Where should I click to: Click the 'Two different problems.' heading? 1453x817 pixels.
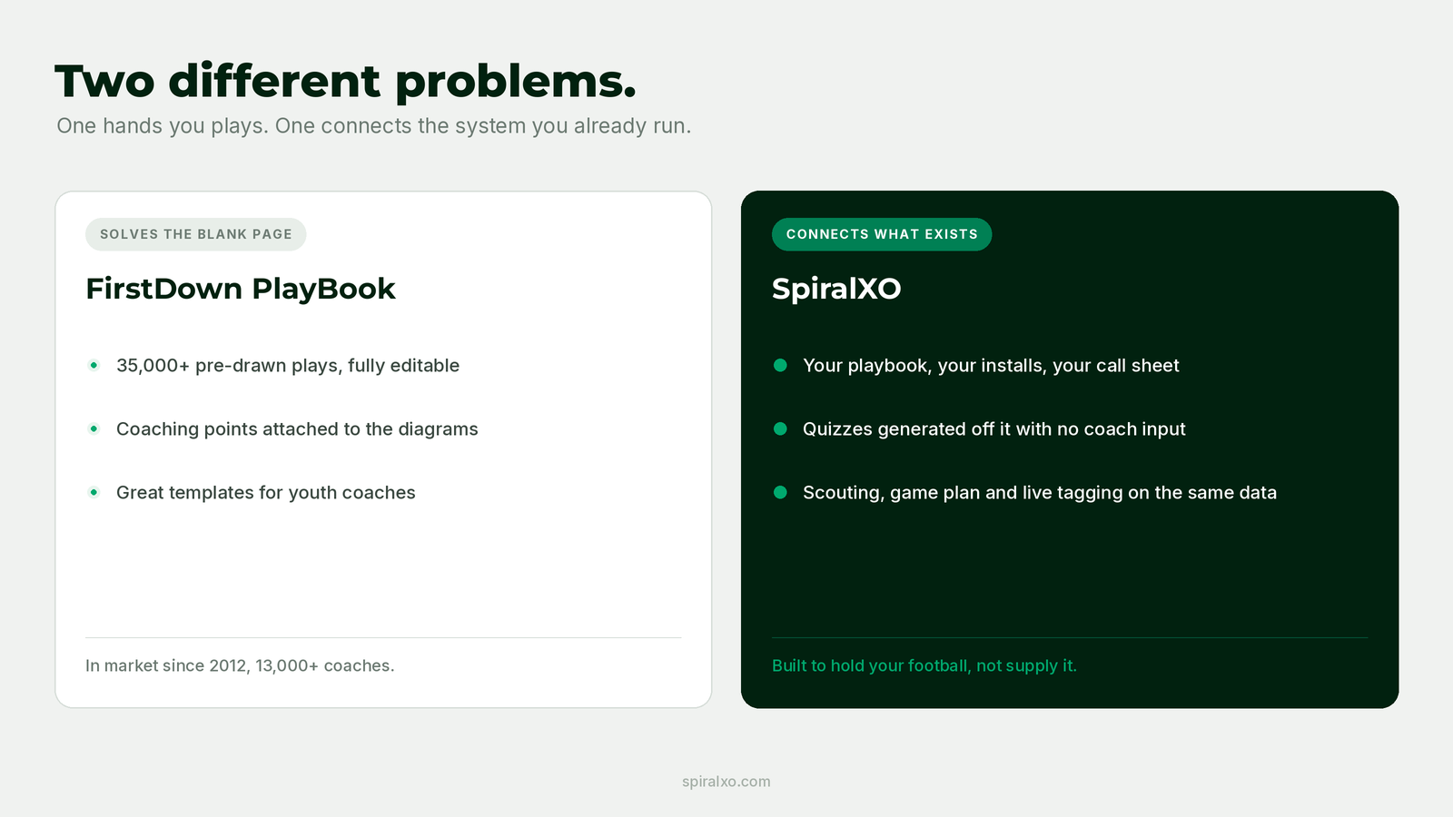click(x=345, y=82)
